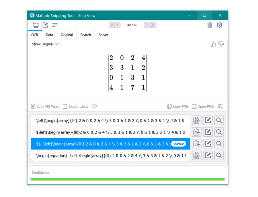Open settings with the gear icon
This screenshot has width=258, height=197.
220,25
